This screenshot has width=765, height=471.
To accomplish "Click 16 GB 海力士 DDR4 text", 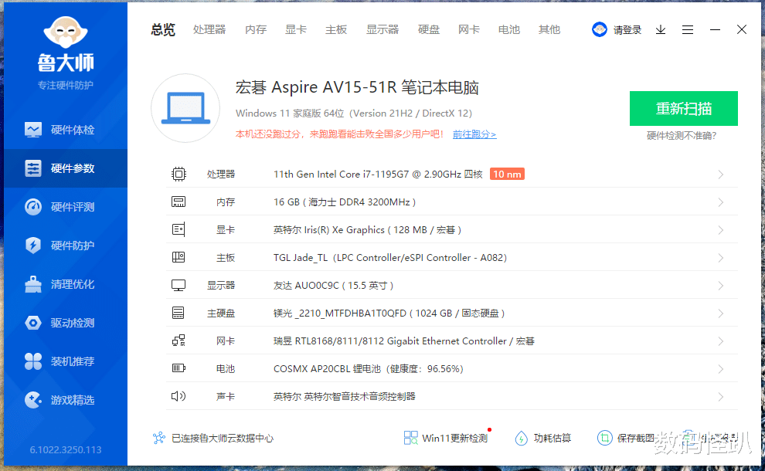I will [x=345, y=202].
